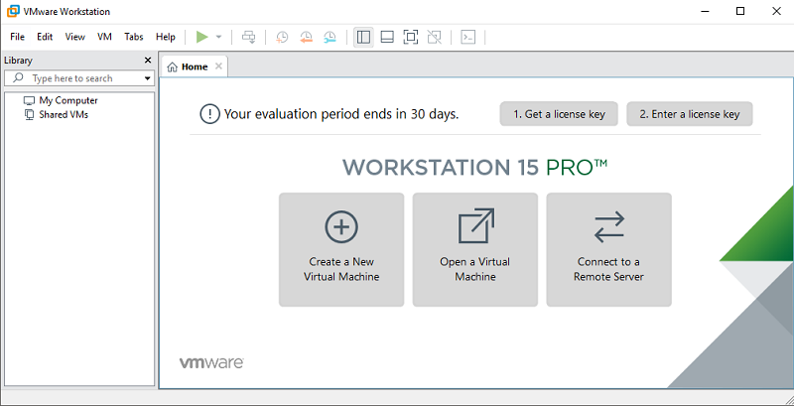Select My Computer in the Library tree
Image resolution: width=794 pixels, height=406 pixels.
coord(67,100)
